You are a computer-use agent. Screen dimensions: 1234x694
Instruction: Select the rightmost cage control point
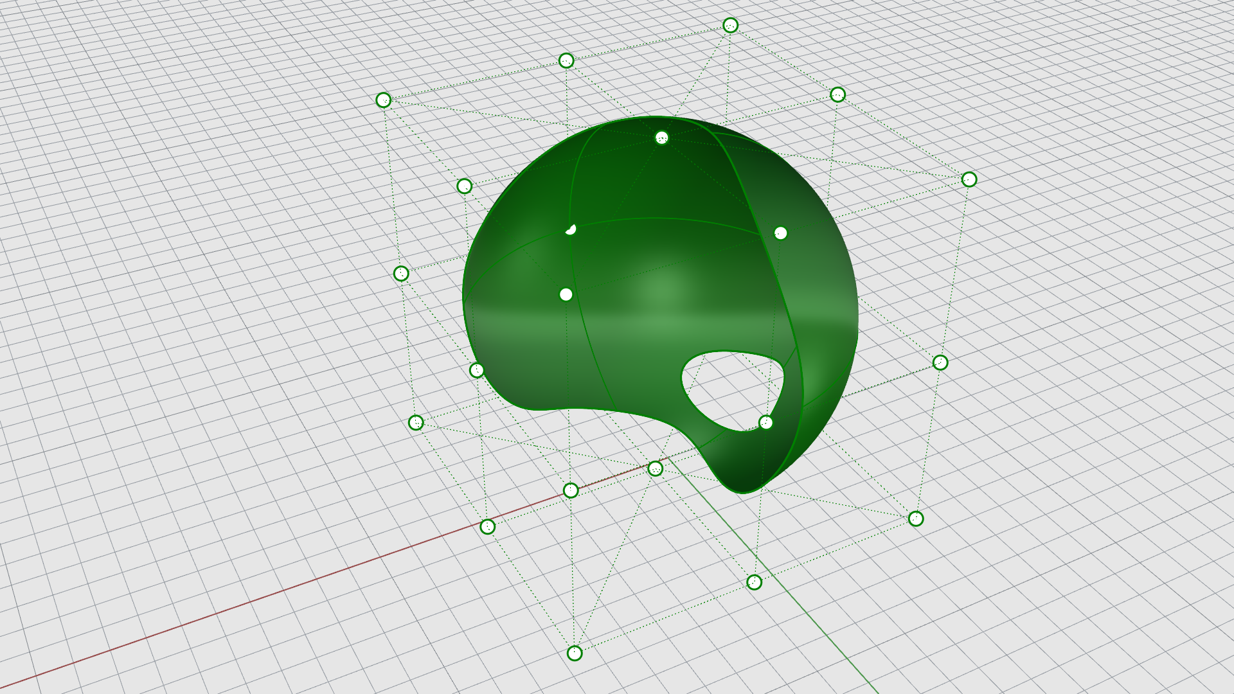coord(969,179)
